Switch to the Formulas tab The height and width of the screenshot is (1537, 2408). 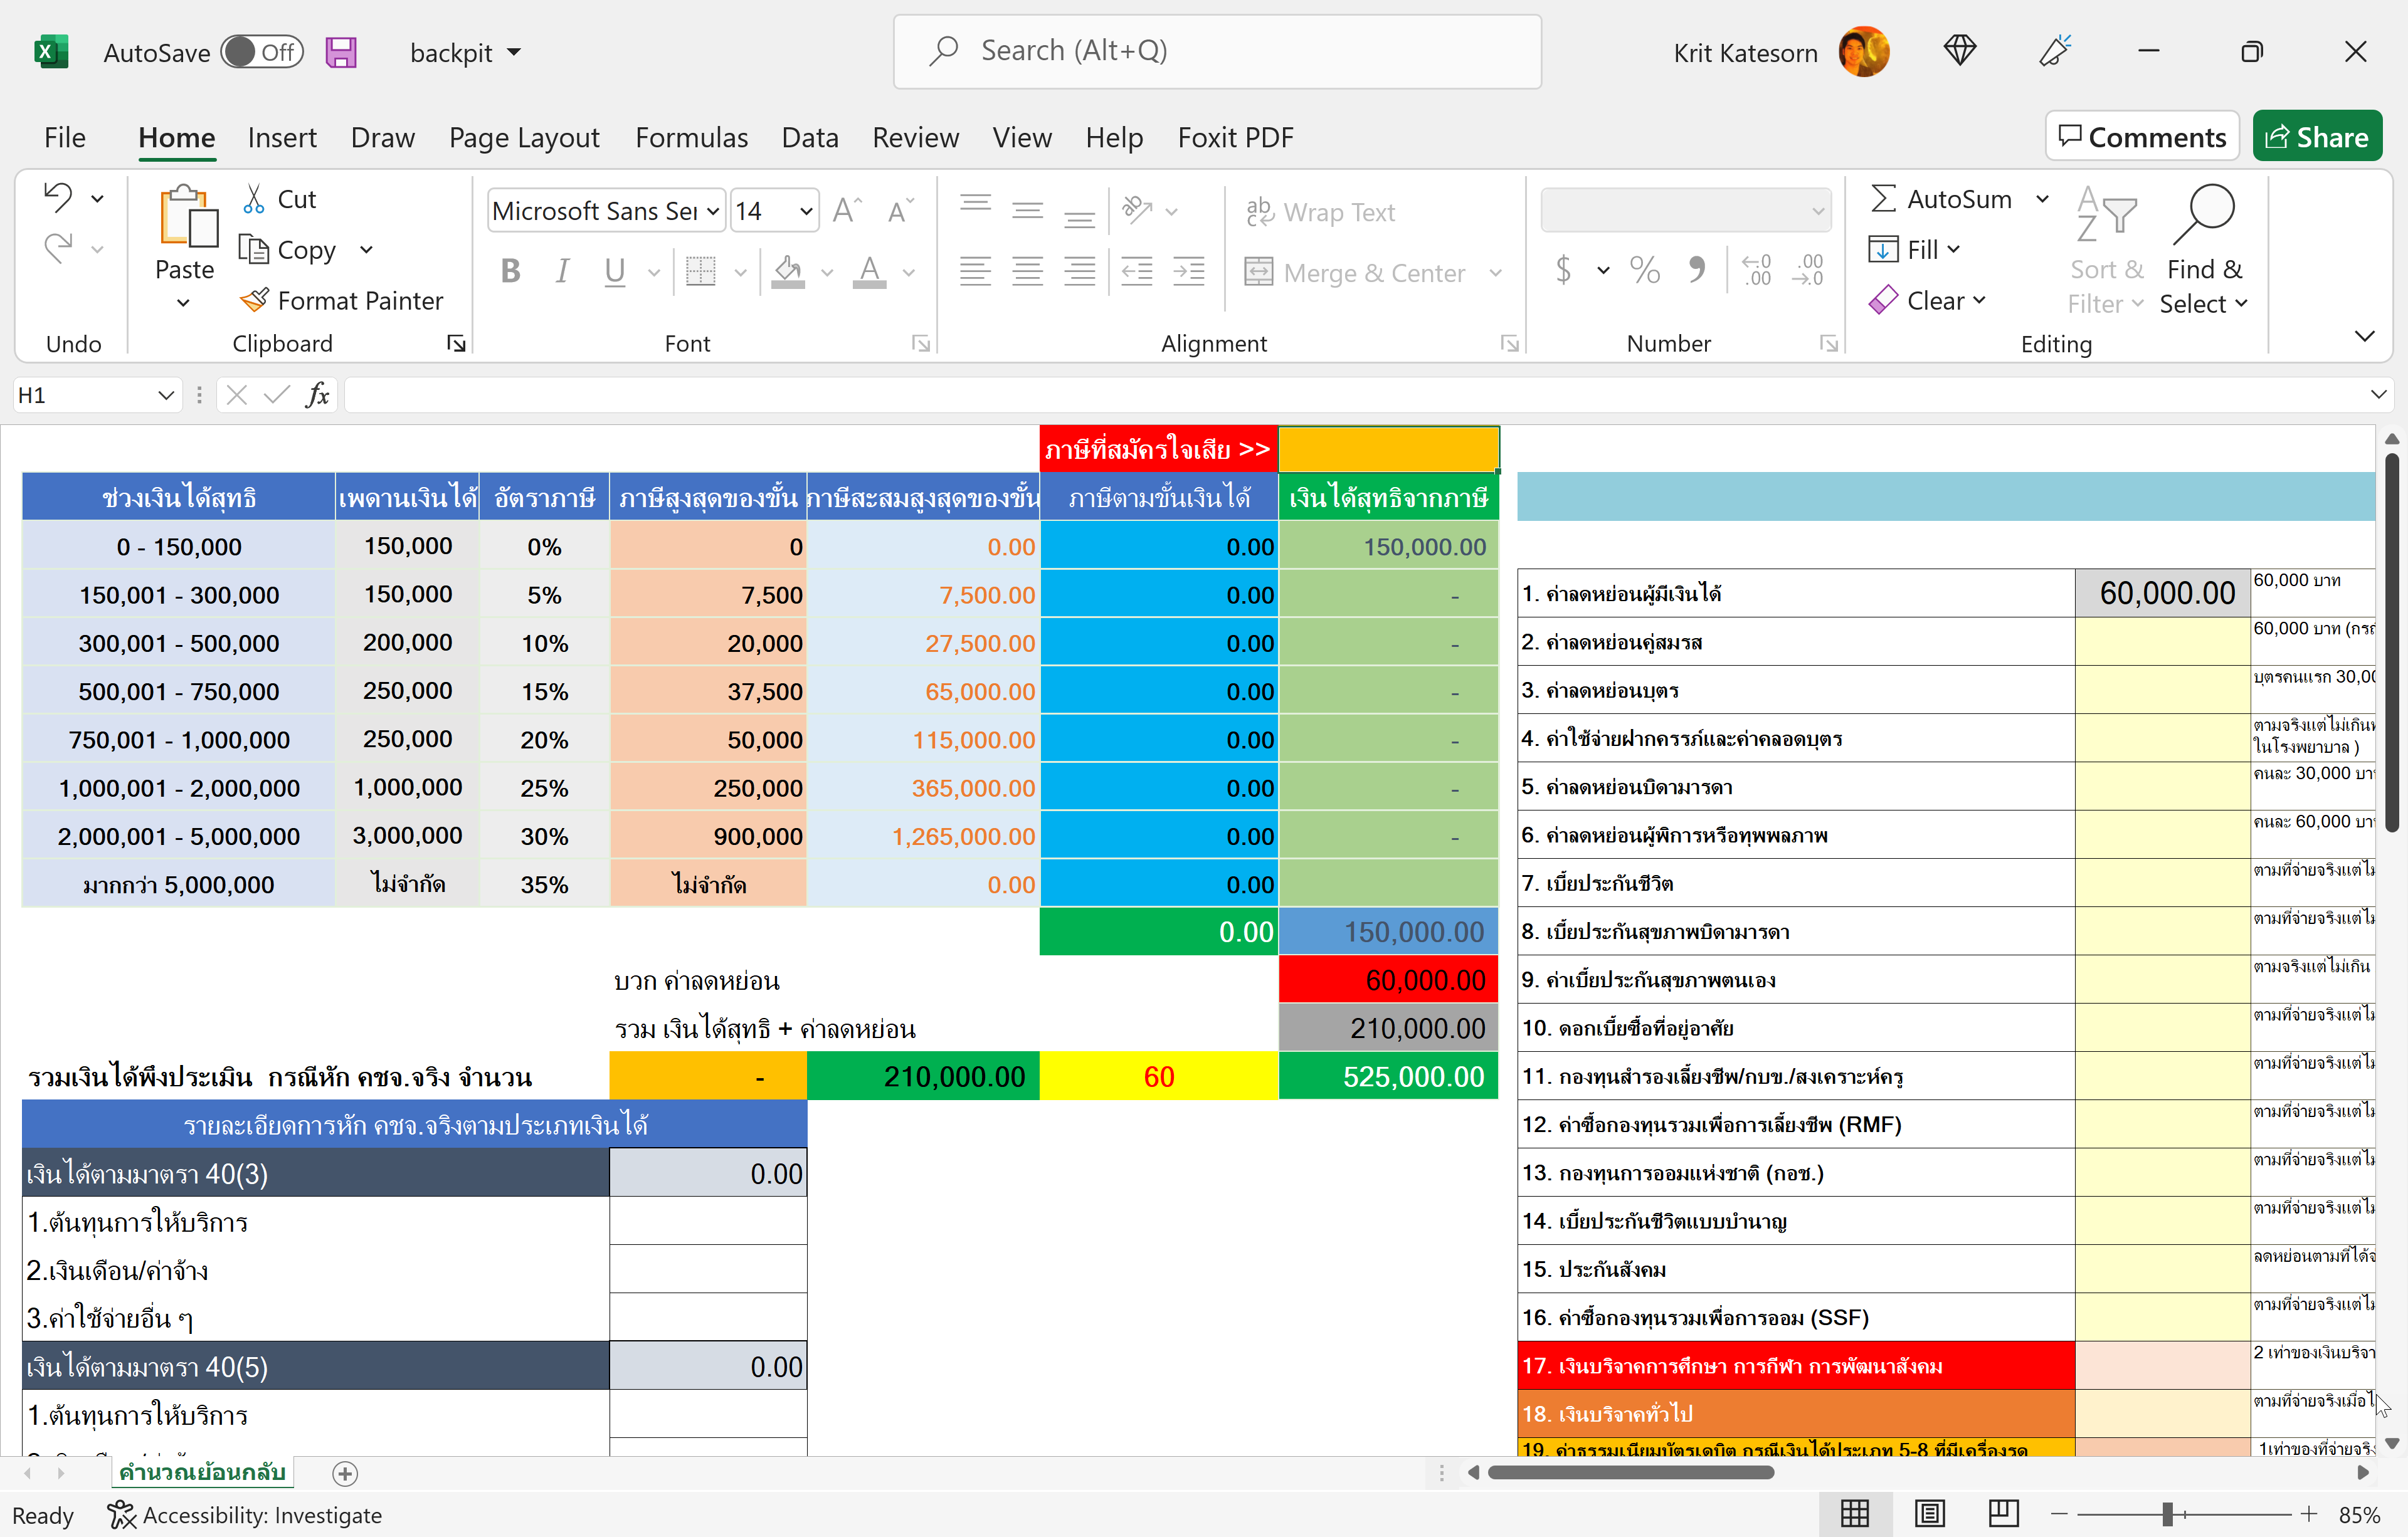pyautogui.click(x=691, y=137)
